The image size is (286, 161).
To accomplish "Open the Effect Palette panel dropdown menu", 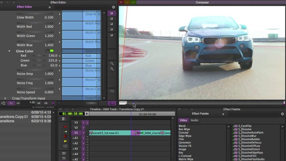I will [282, 114].
